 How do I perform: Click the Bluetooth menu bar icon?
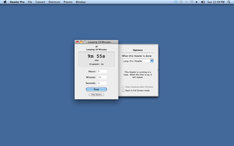(x=186, y=2)
